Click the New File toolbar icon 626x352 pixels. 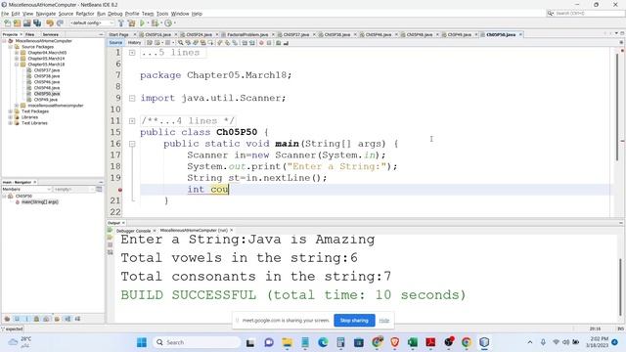(7, 23)
